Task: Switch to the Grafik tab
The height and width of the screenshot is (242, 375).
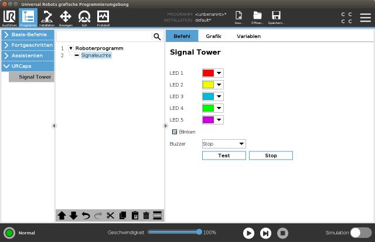Action: click(x=213, y=36)
